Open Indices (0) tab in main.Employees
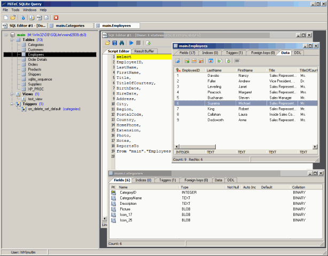 pyautogui.click(x=210, y=53)
